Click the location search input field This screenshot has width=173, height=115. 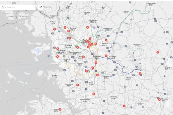(x=19, y=7)
